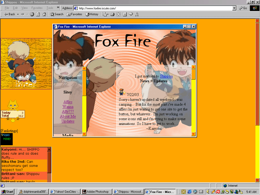Expand the hidden menu items chevron

[x=58, y=8]
